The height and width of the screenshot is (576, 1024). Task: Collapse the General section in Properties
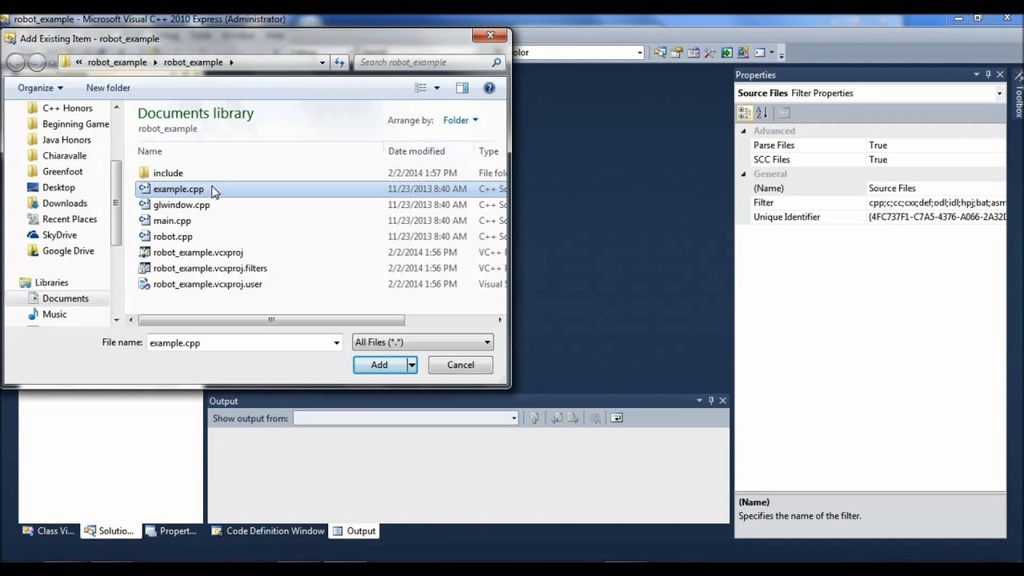coord(743,174)
